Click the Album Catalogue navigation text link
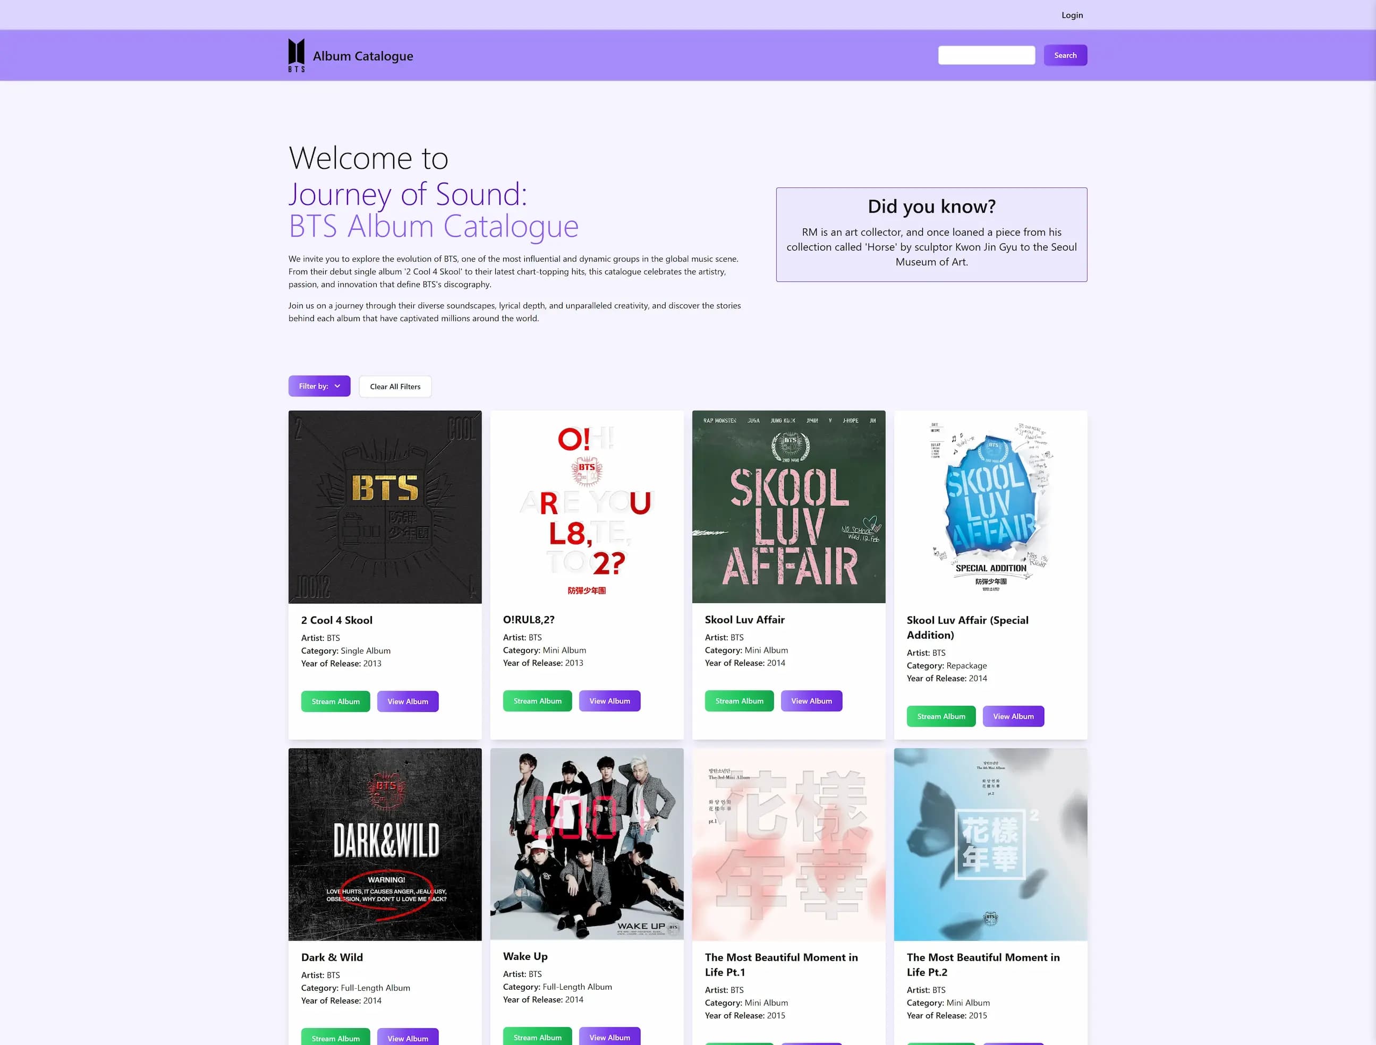The width and height of the screenshot is (1376, 1045). point(362,56)
